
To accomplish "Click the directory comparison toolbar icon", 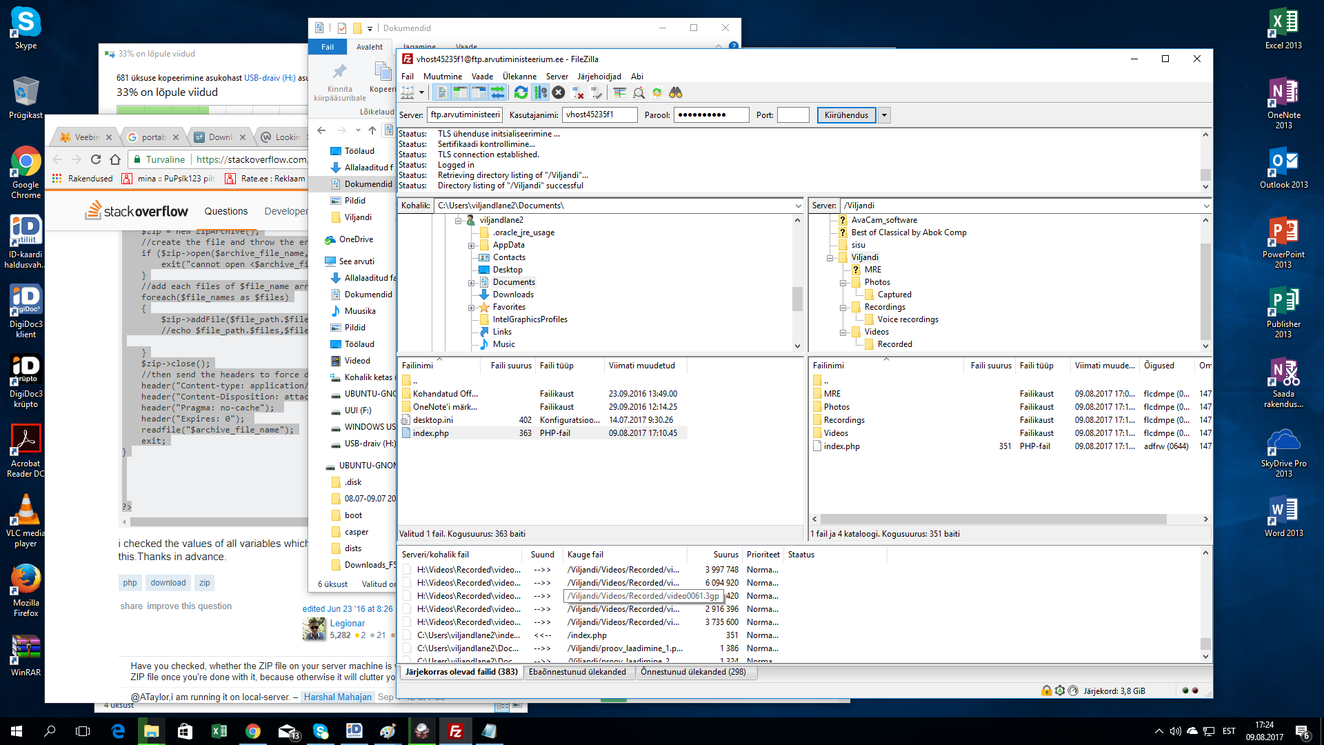I will tap(639, 92).
